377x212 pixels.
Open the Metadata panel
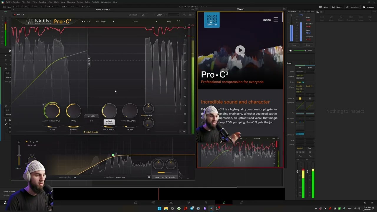click(353, 7)
